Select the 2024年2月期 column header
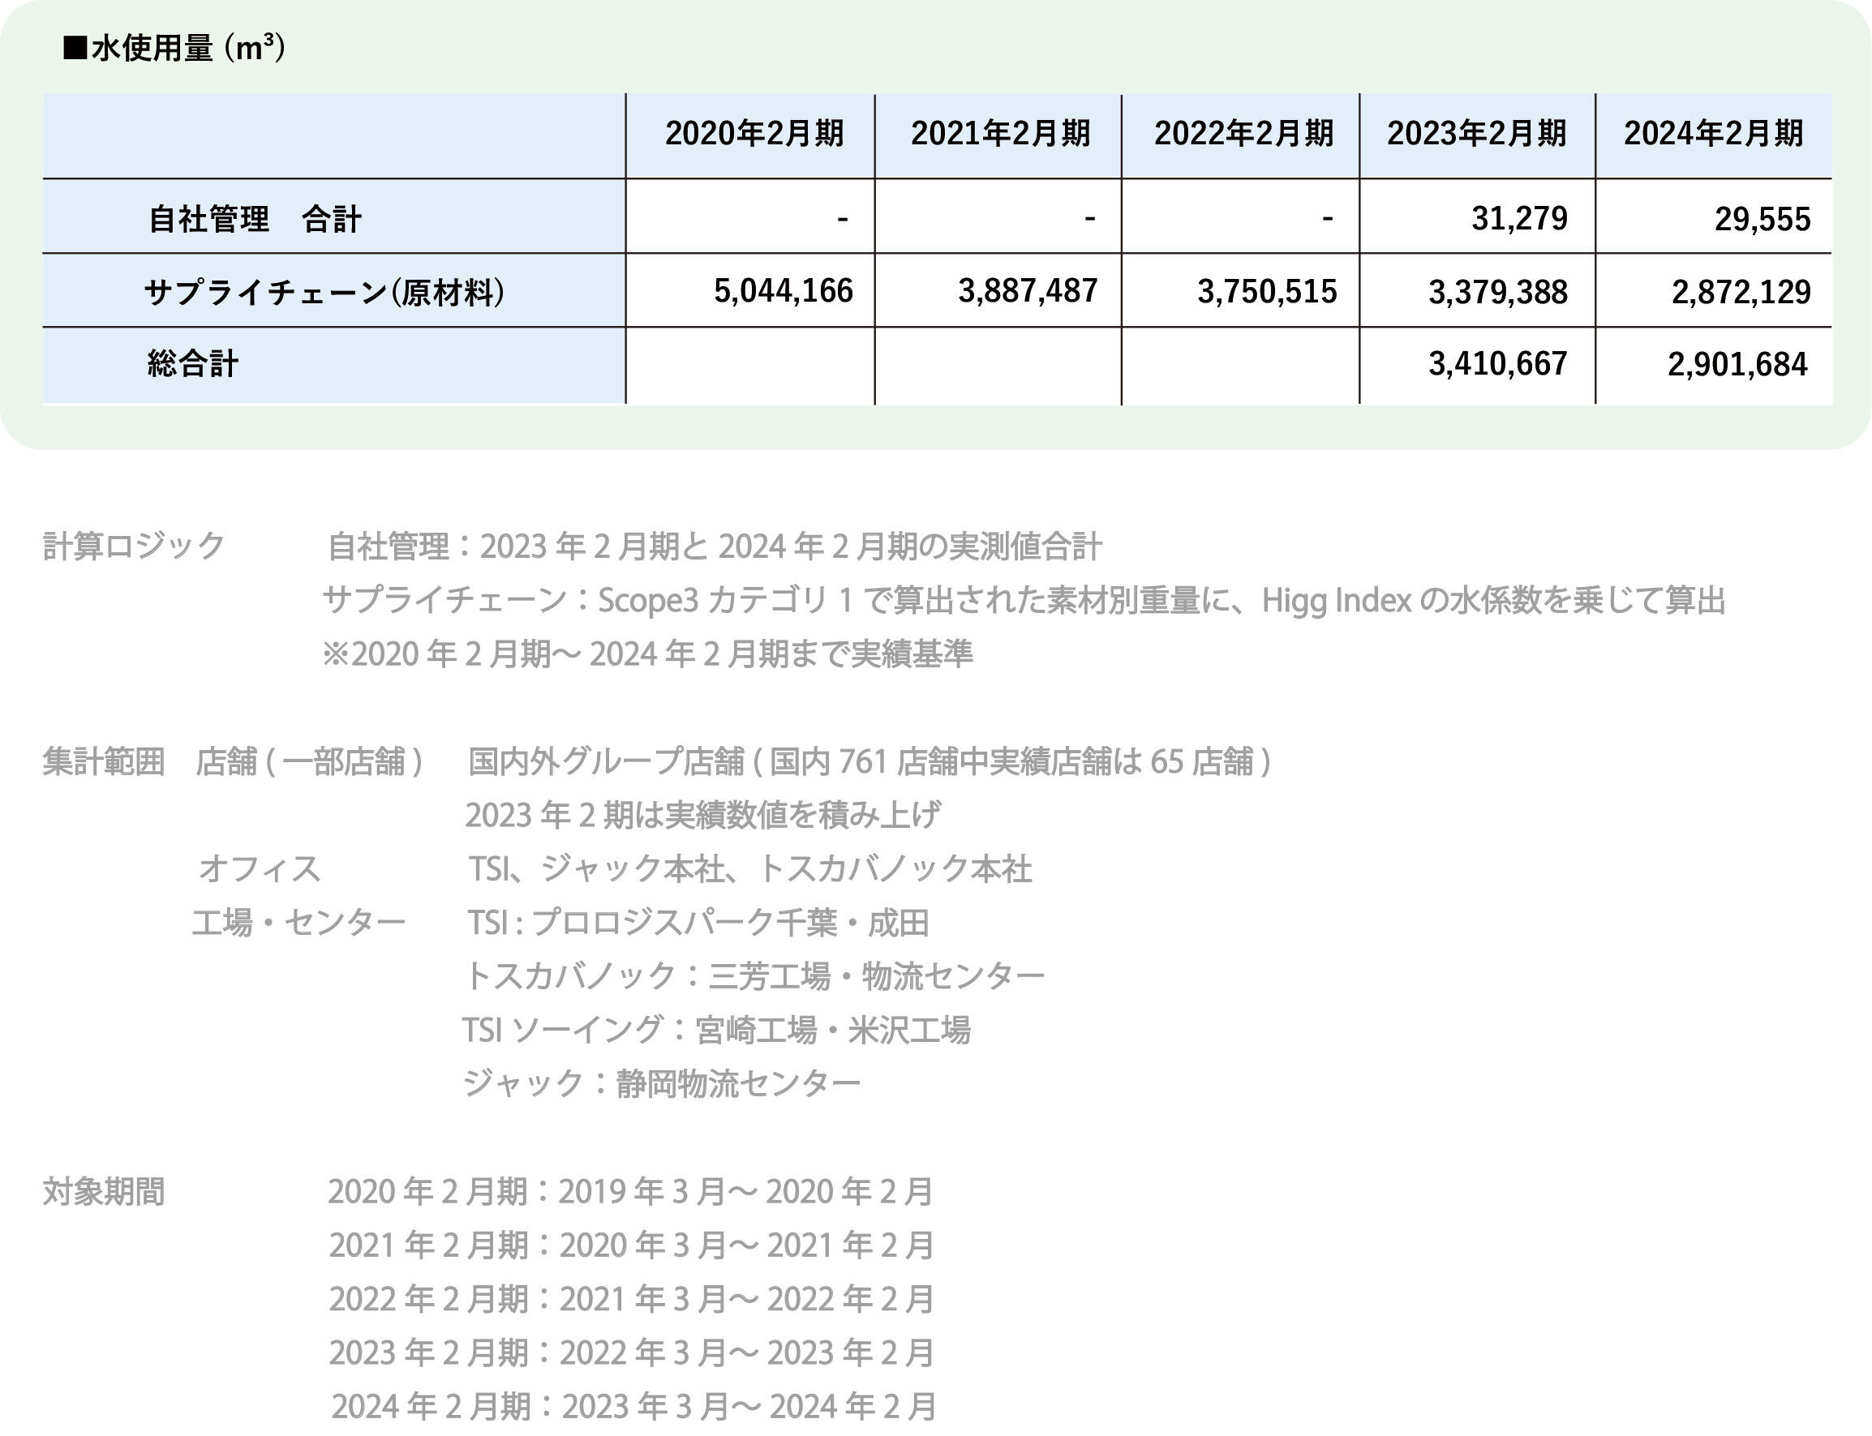Viewport: 1872px width, 1436px height. coord(1713,133)
